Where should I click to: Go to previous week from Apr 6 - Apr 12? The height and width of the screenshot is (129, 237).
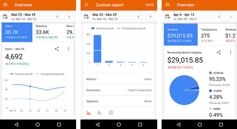(x=219, y=16)
